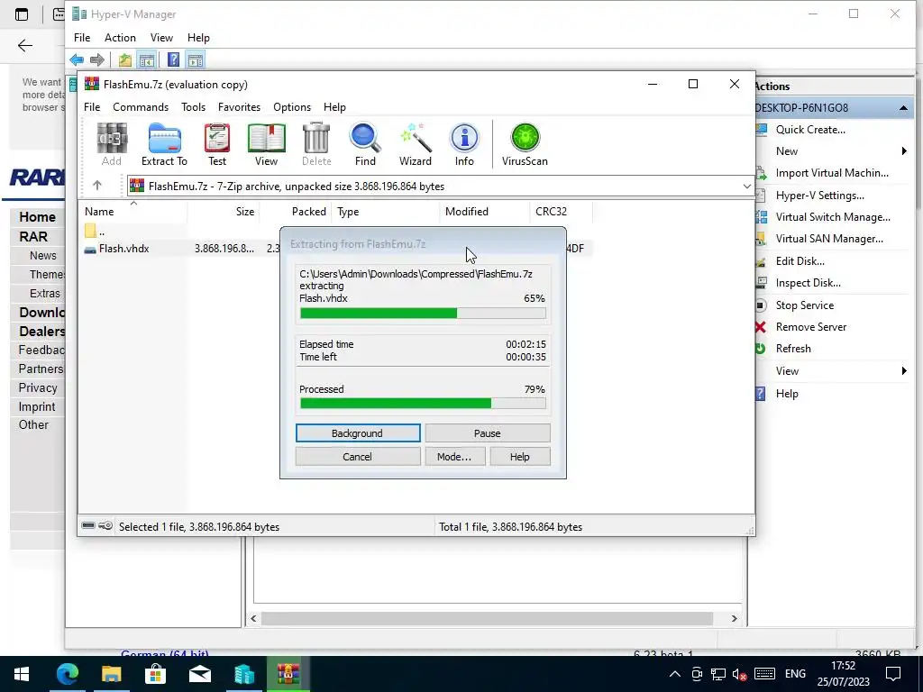Open the WinRAR Tools menu
923x692 pixels.
[x=193, y=107]
